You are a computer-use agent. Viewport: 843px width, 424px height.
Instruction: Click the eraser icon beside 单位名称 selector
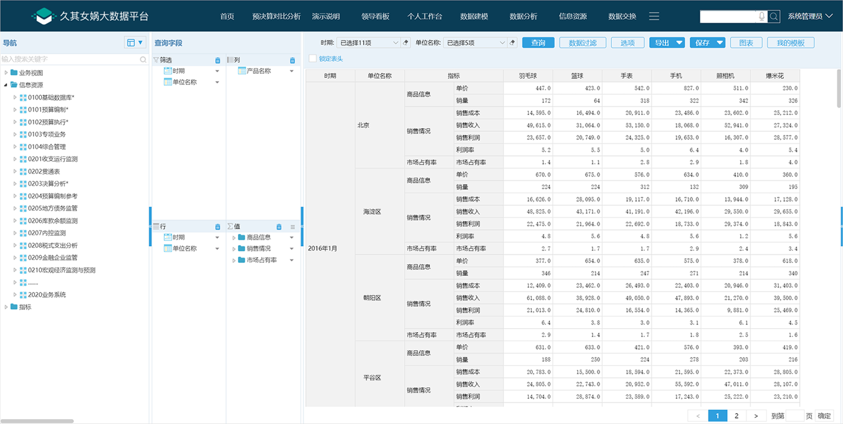click(x=512, y=43)
